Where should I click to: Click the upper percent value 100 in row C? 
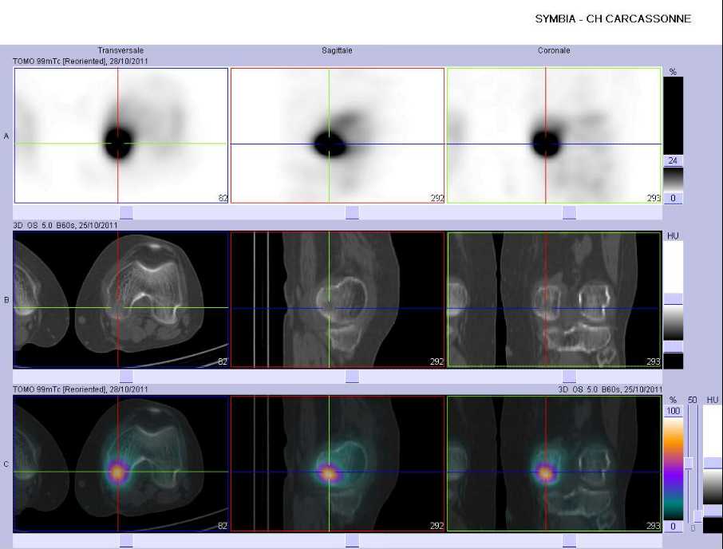coord(674,411)
